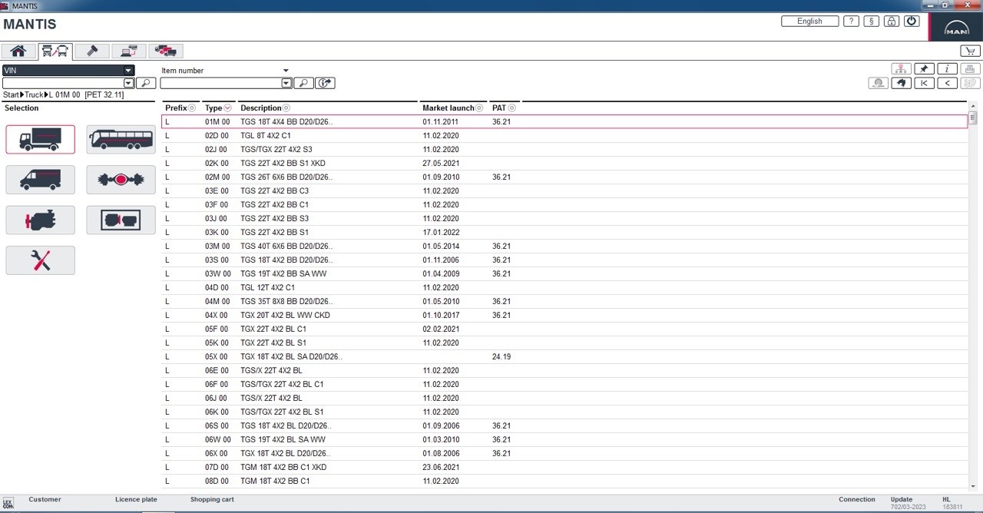The height and width of the screenshot is (513, 983).
Task: Select row TGS 19T 4X2 BB SA WW
Action: pyautogui.click(x=564, y=273)
